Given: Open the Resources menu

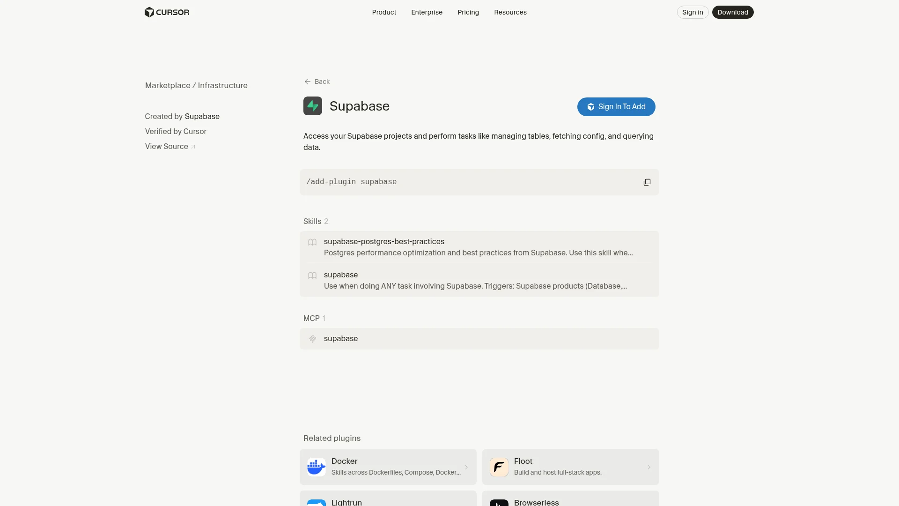Looking at the screenshot, I should 510,12.
